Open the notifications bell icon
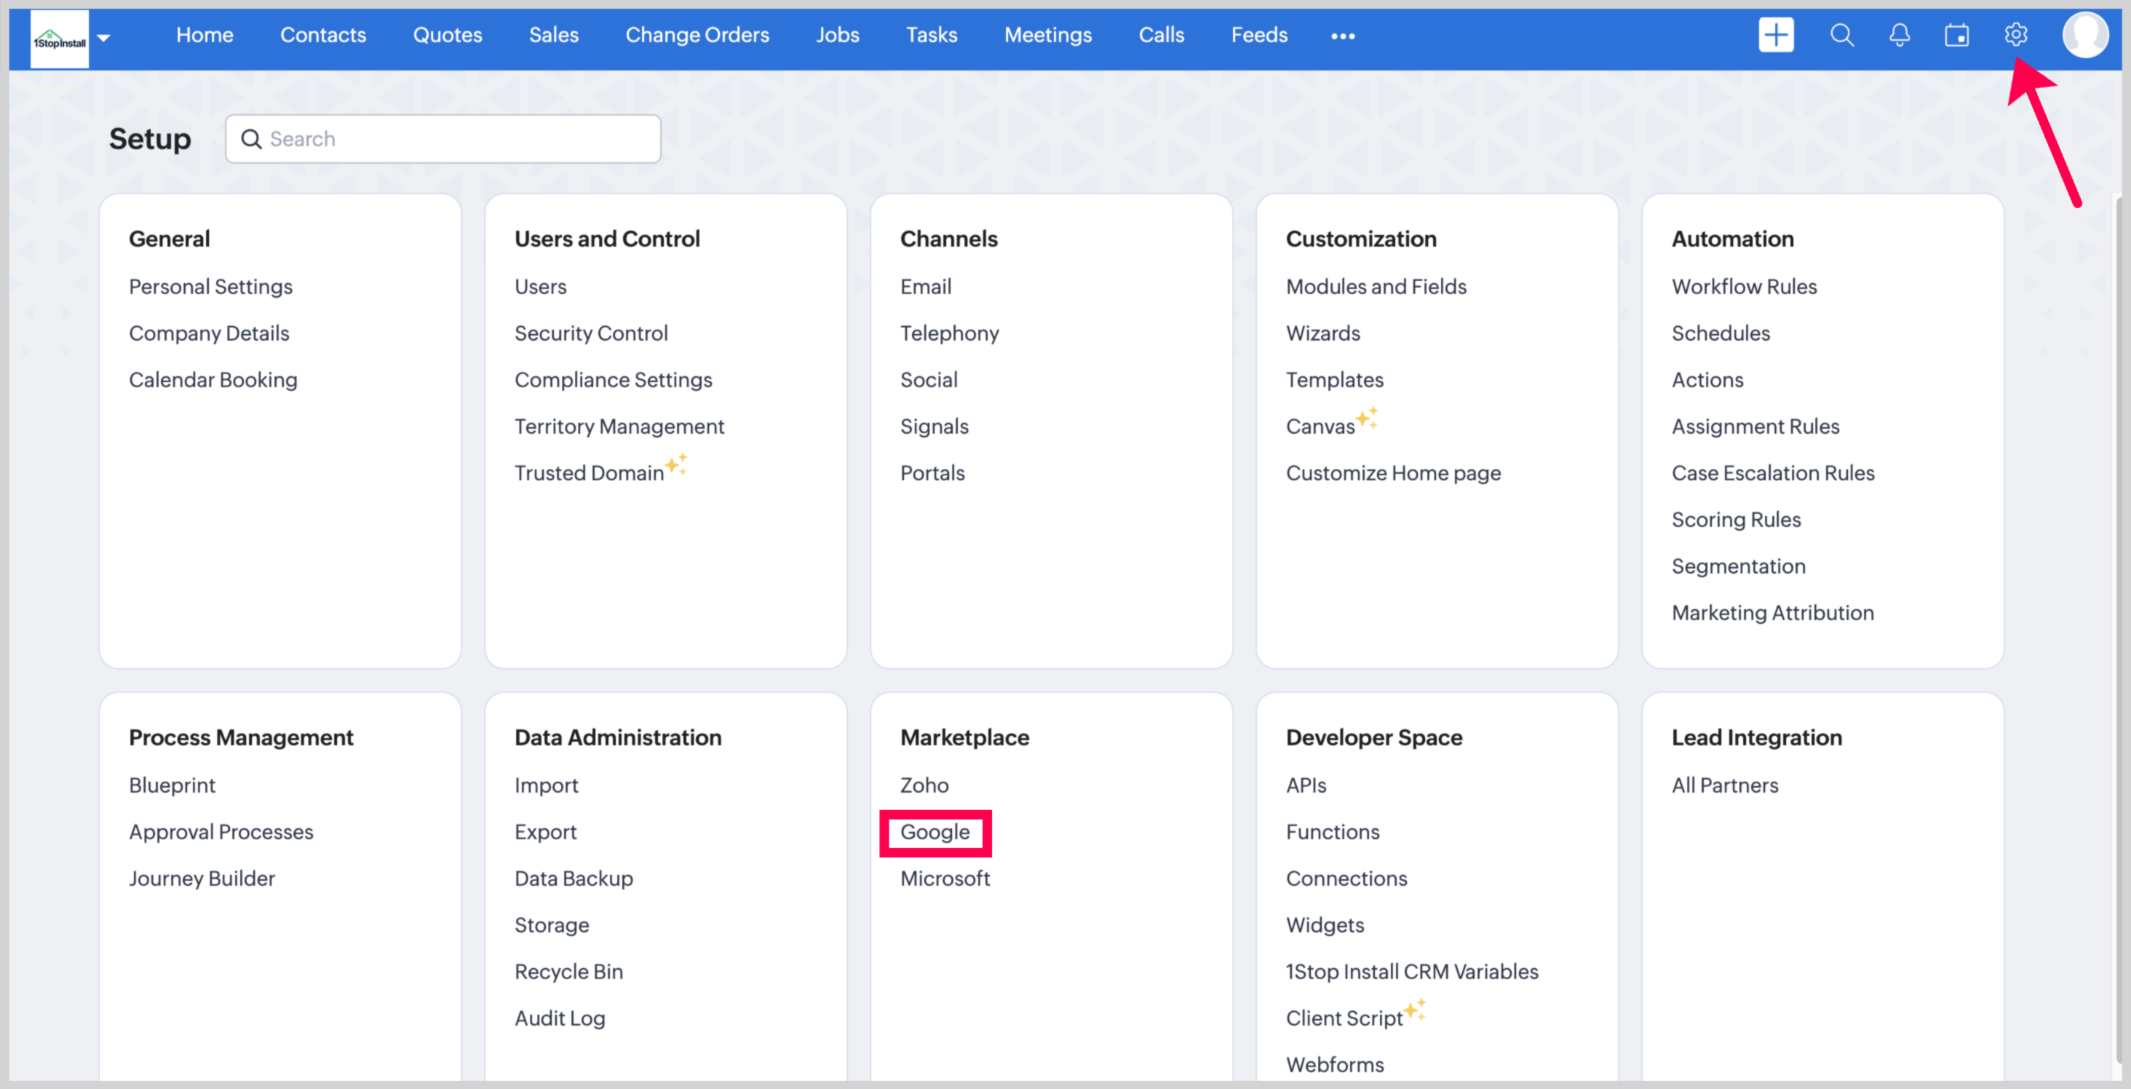2131x1089 pixels. 1900,36
